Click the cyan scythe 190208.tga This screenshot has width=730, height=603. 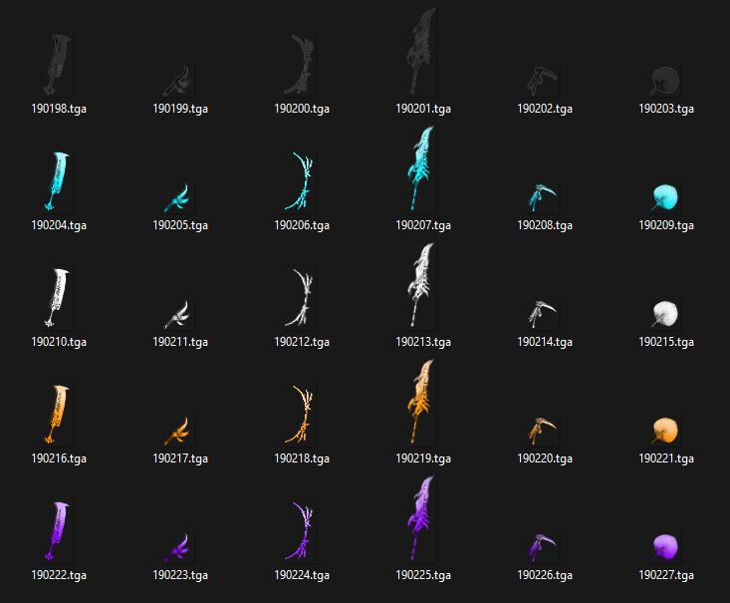pos(543,196)
